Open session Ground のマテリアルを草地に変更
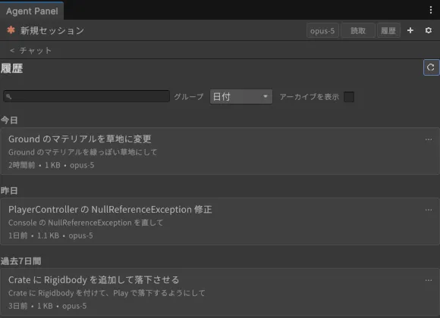Image resolution: width=440 pixels, height=318 pixels. point(219,151)
